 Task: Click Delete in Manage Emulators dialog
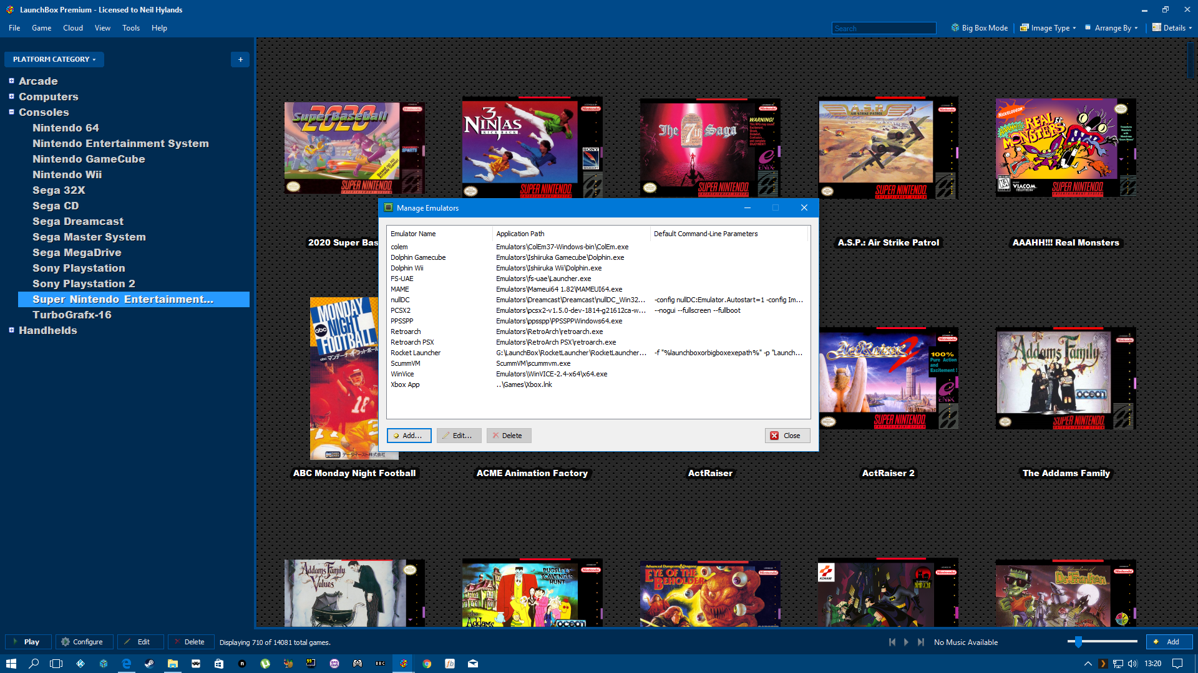(x=509, y=436)
